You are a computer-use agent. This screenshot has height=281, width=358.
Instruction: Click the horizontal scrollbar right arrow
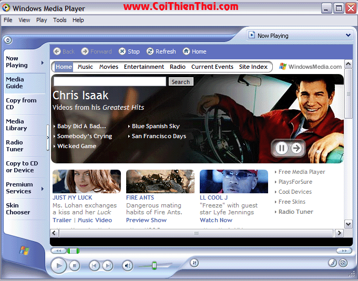pyautogui.click(x=339, y=233)
